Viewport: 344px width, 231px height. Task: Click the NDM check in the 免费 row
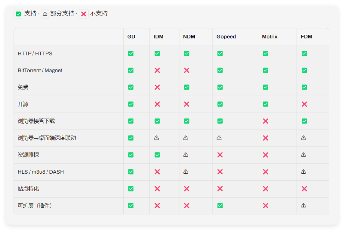point(187,87)
